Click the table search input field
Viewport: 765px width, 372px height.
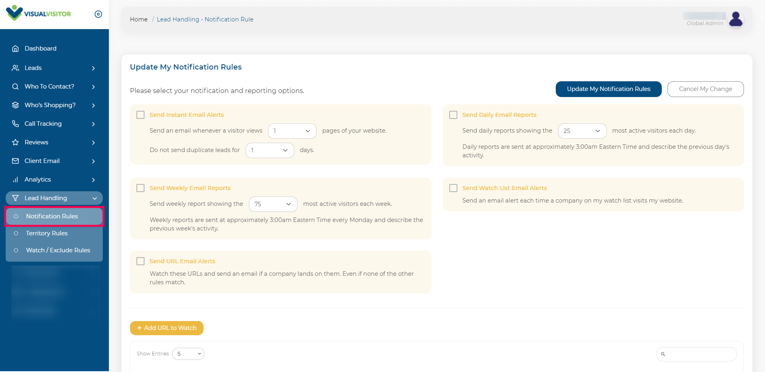click(696, 354)
